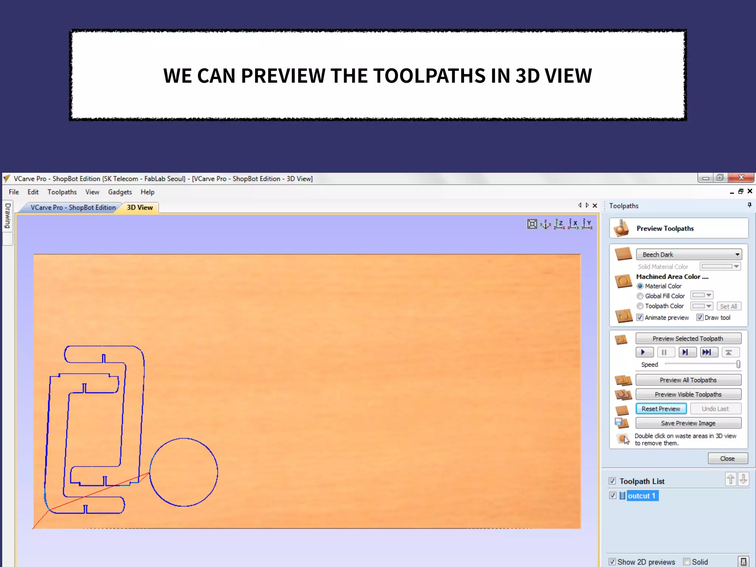Switch to view along Y axis
Viewport: 756px width, 567px height.
click(x=587, y=224)
